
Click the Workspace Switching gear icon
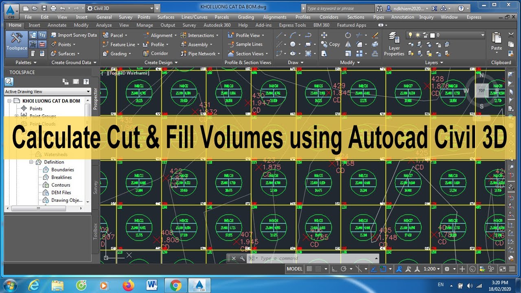(447, 269)
